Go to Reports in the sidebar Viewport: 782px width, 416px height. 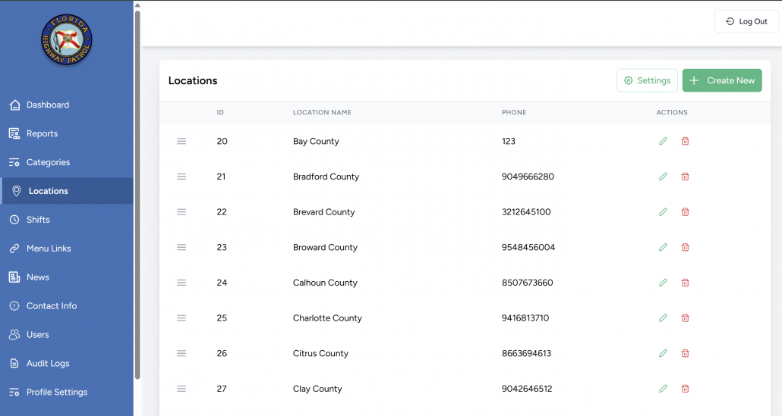click(42, 133)
